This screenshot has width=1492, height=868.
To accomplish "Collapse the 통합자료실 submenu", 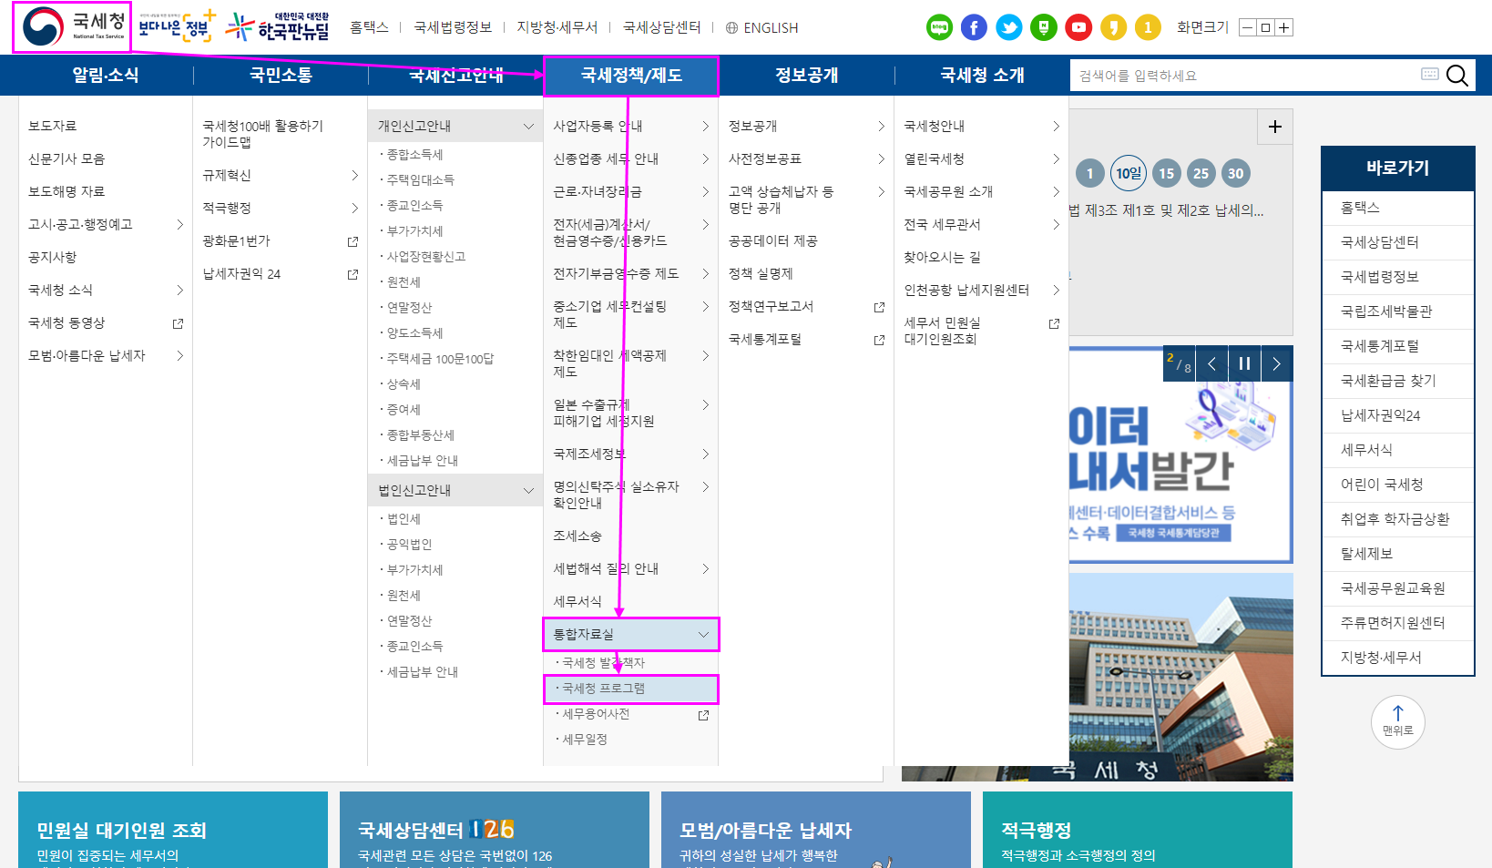I will (x=631, y=634).
